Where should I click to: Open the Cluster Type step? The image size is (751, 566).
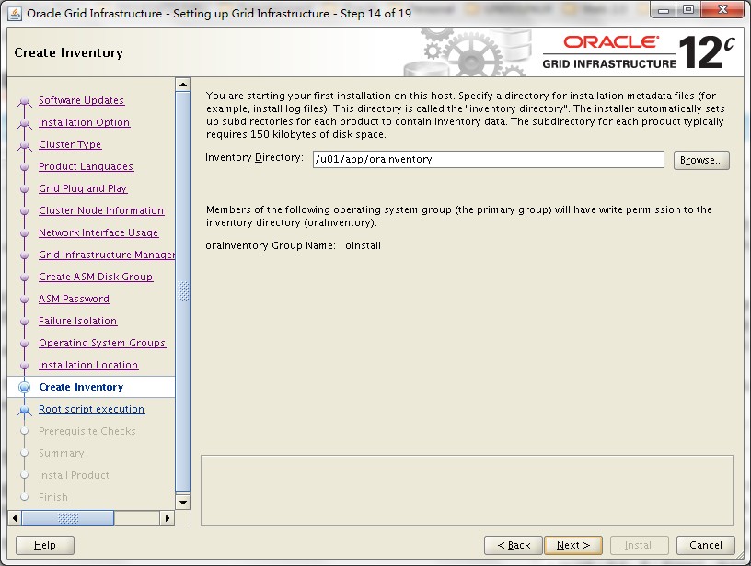point(70,144)
